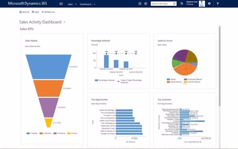Click the 1-Qualify legend color swatch
This screenshot has height=149, width=238.
pos(28,133)
